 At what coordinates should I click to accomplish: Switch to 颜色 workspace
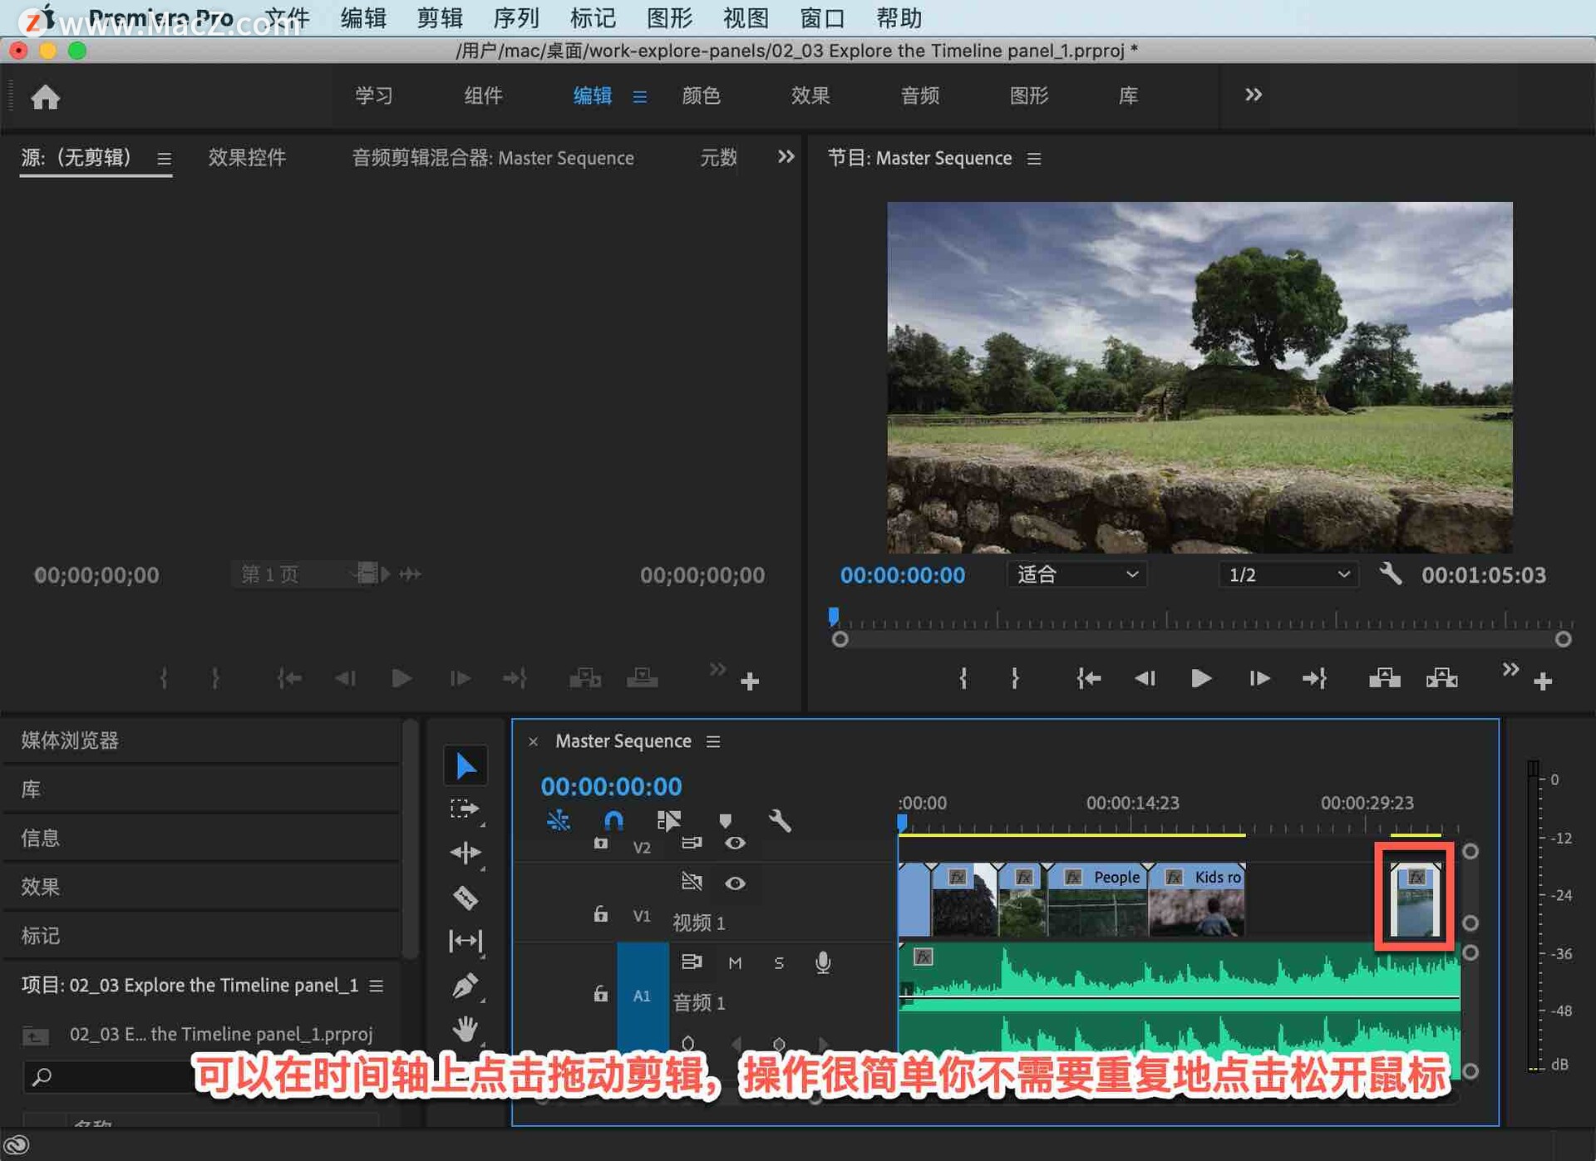click(x=701, y=96)
